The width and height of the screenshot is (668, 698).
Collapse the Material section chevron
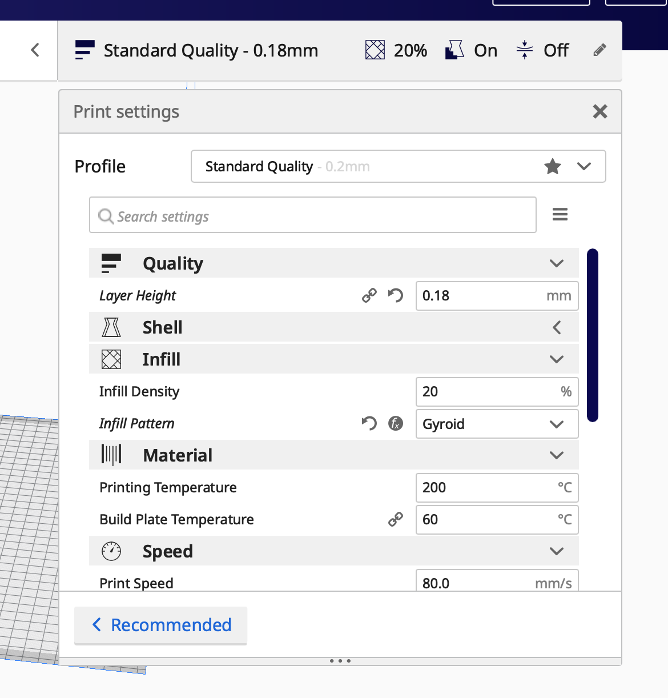click(x=557, y=455)
